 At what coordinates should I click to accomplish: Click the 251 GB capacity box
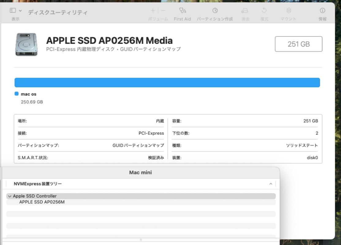(x=298, y=44)
